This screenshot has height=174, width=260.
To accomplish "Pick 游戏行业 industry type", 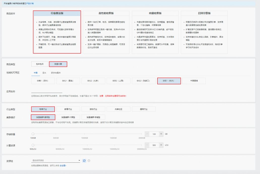I will point(93,109).
